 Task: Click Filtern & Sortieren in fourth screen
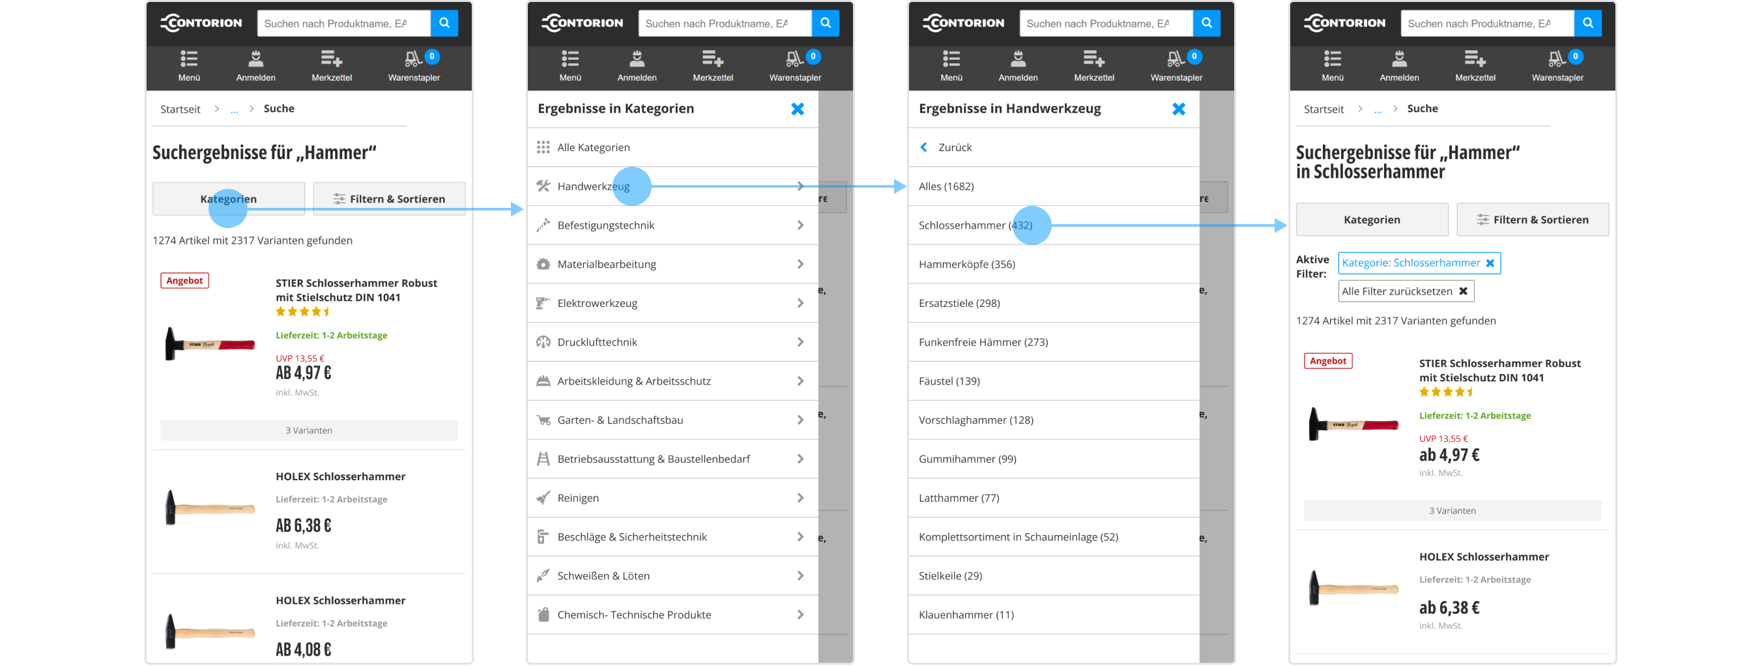point(1532,220)
